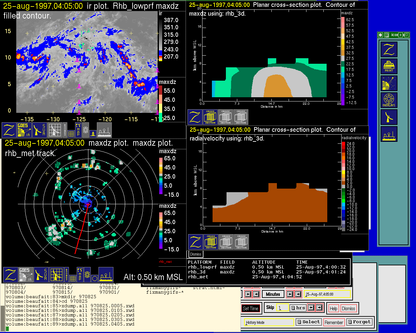Viewport: 416px width, 333px height.
Task: Open the hrs units dropdown
Action: point(298,308)
